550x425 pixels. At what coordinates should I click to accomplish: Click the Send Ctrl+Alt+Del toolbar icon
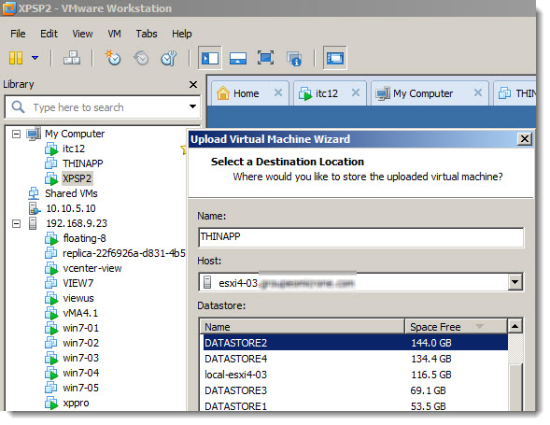pyautogui.click(x=72, y=58)
